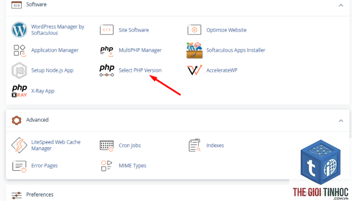
Task: Click the Preferences section heading
Action: [x=40, y=194]
